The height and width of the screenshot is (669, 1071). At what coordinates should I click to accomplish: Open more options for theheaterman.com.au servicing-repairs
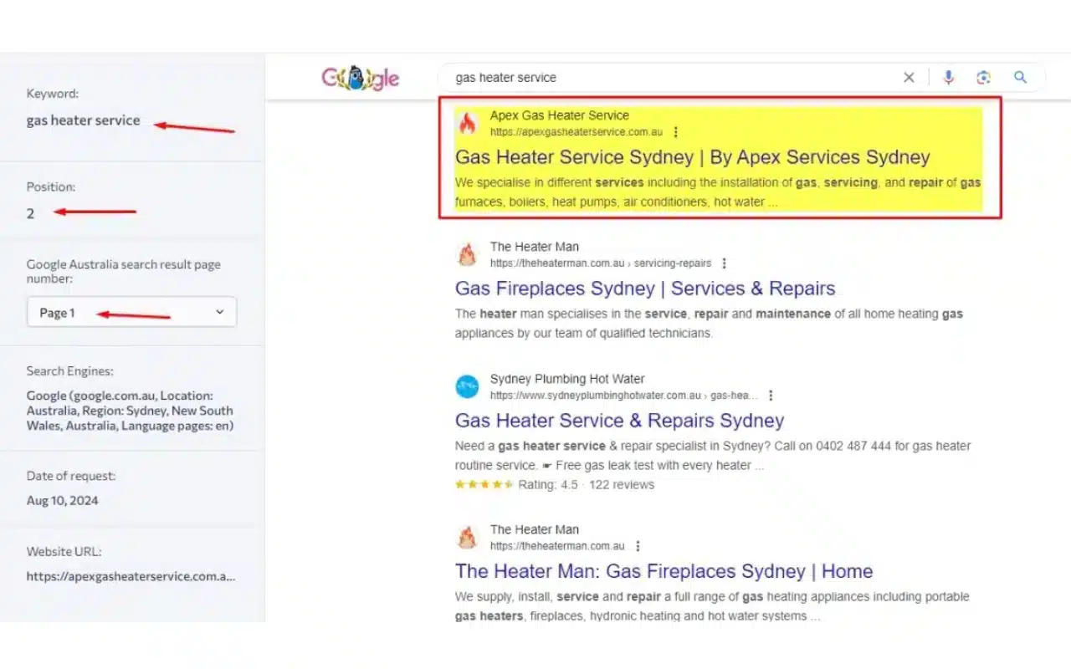coord(725,263)
